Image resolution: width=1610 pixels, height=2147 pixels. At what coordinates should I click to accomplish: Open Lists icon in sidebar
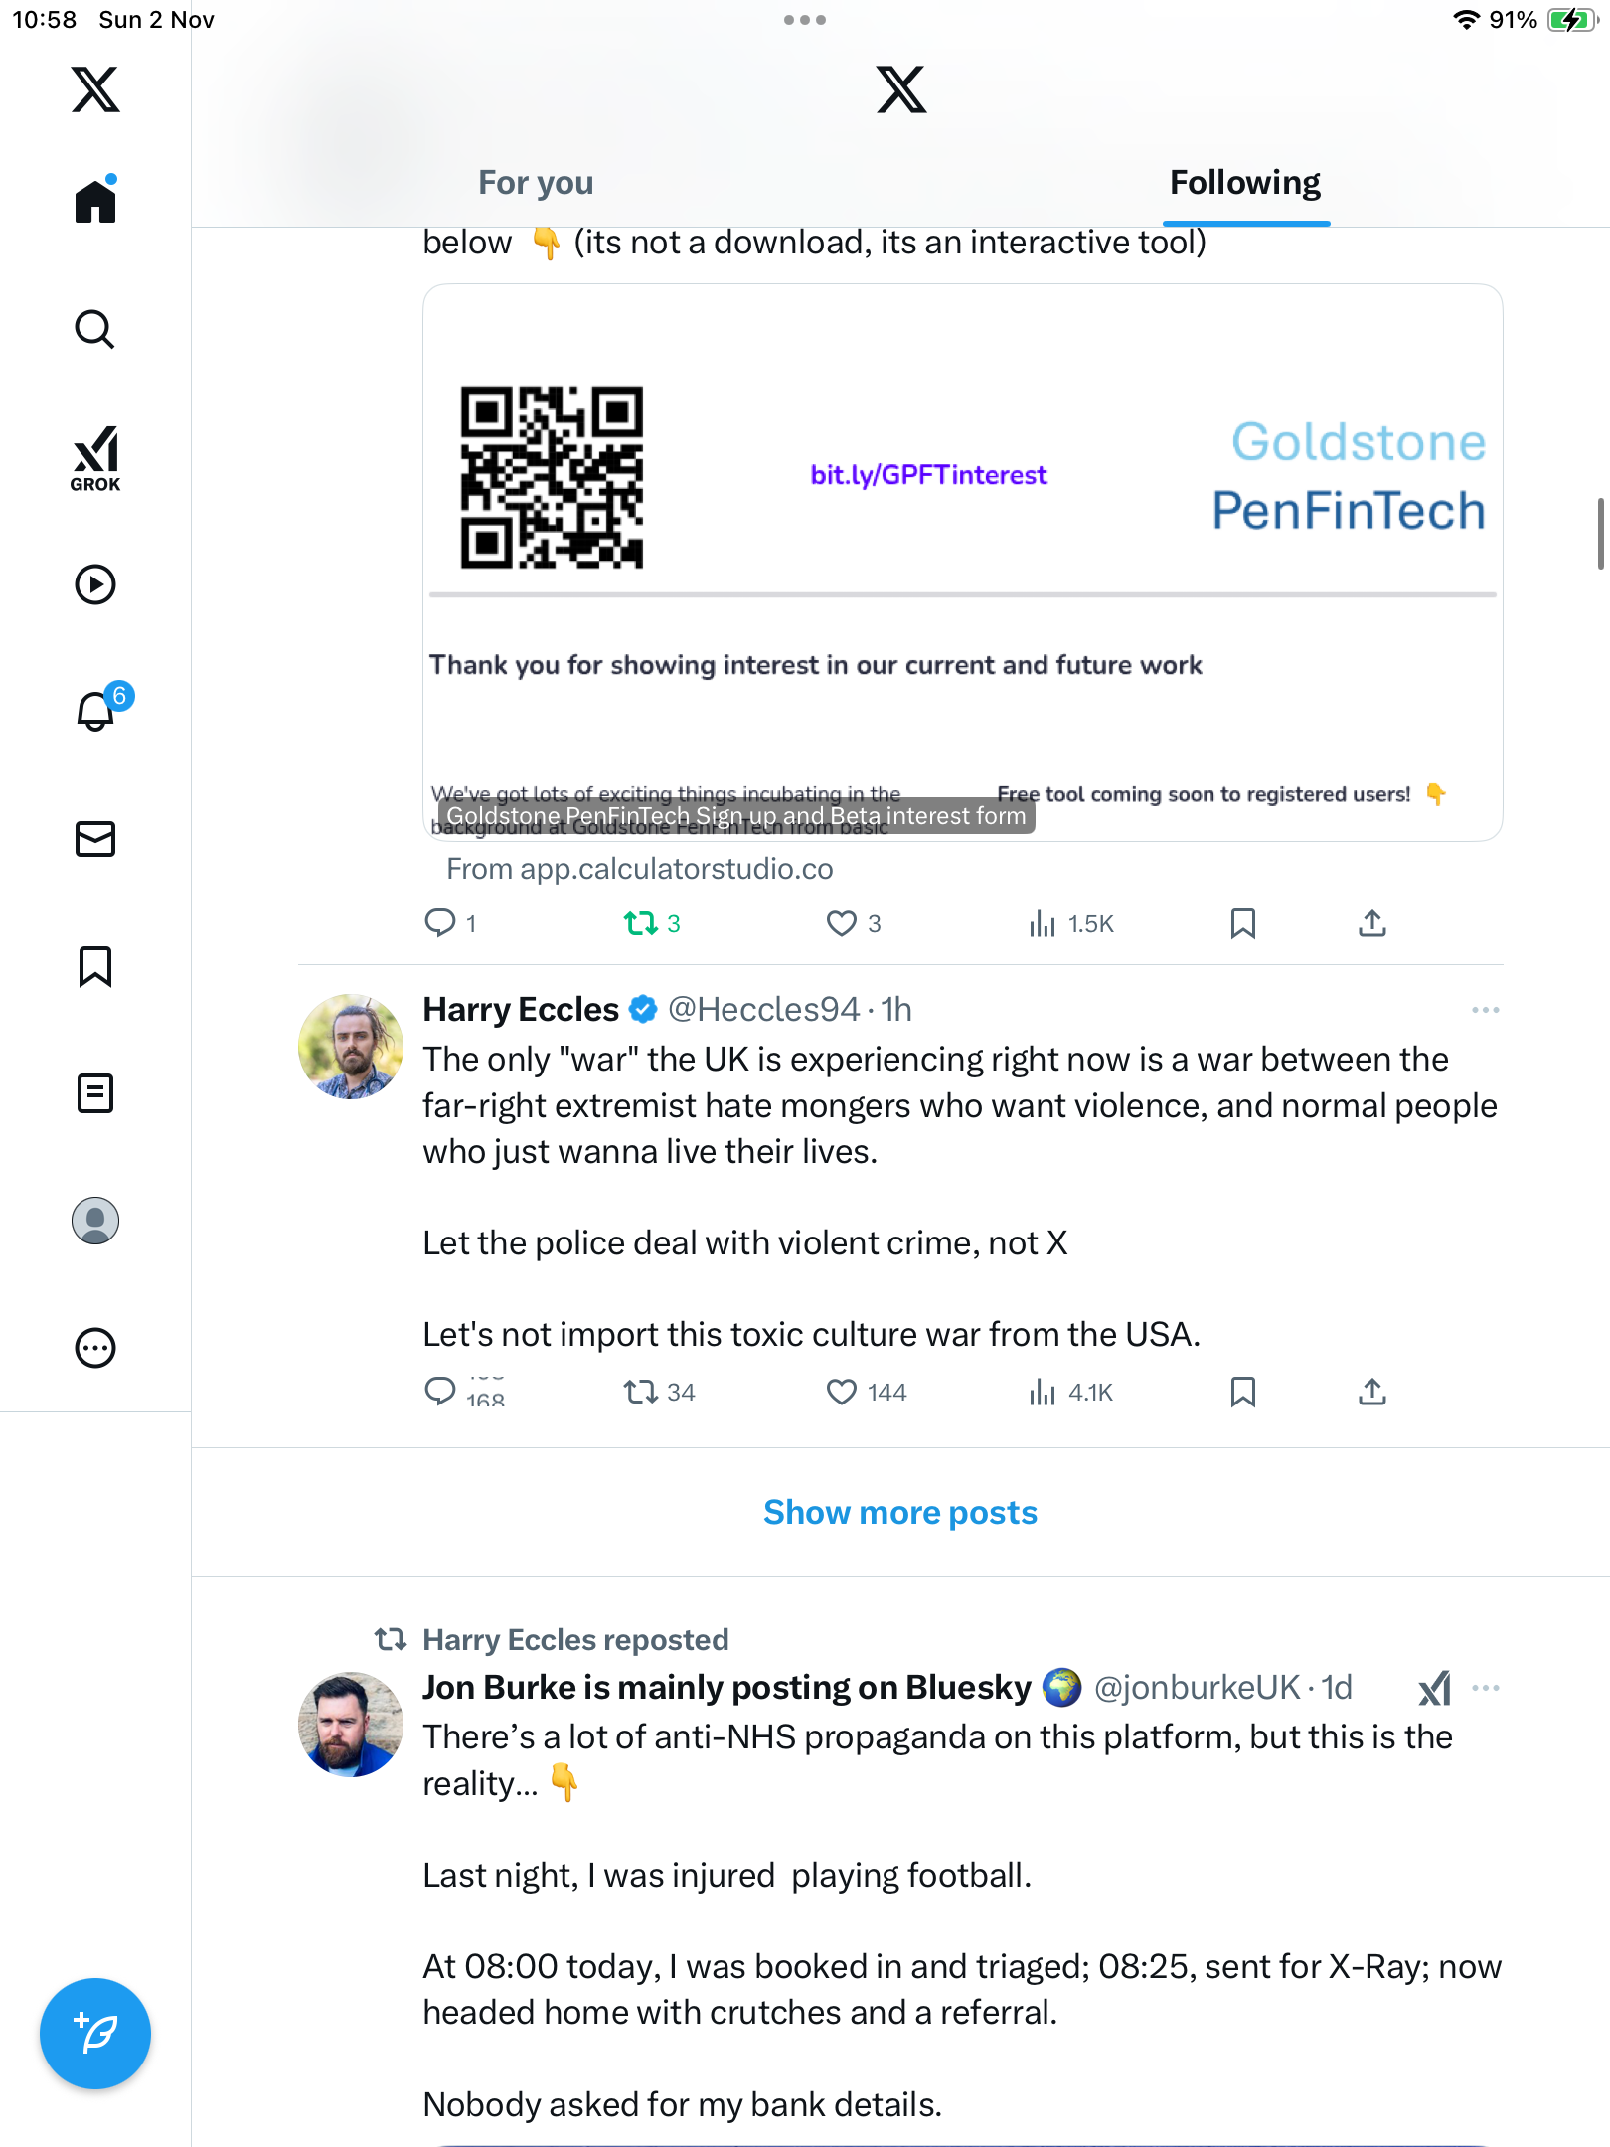point(95,1093)
